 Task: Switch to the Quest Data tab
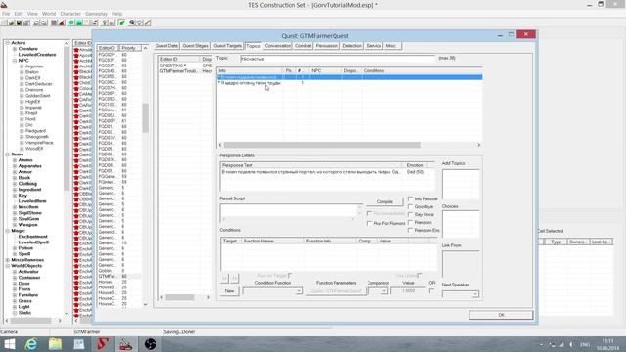166,46
